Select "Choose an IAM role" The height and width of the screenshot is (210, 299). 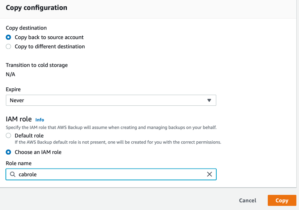tap(8, 152)
